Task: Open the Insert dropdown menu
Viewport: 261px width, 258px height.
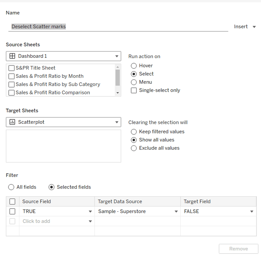Action: [254, 27]
